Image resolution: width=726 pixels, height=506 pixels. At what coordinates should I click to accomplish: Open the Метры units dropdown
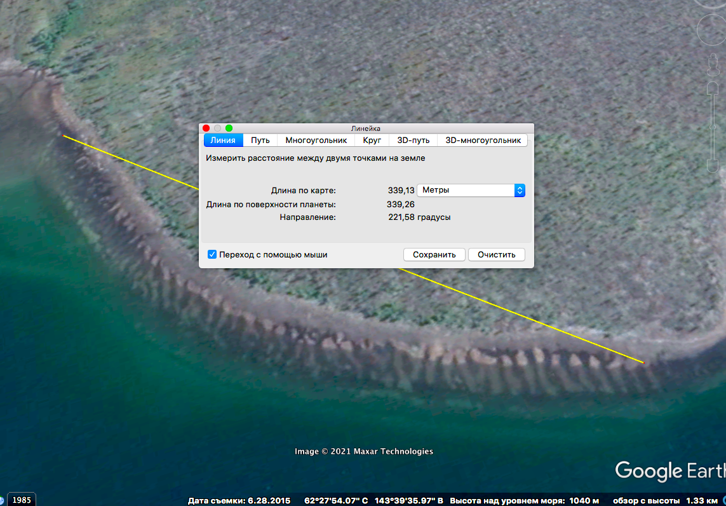click(x=471, y=190)
